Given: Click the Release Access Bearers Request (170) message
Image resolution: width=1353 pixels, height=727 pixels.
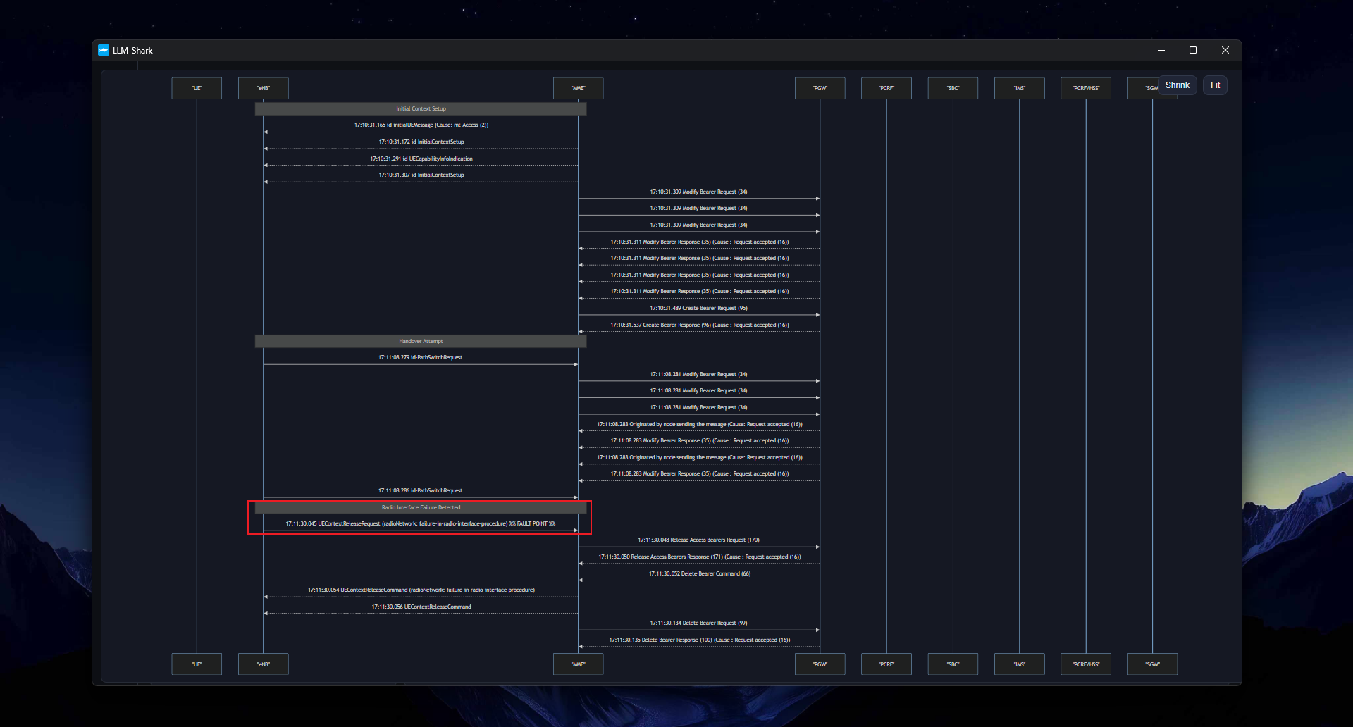Looking at the screenshot, I should pos(698,540).
